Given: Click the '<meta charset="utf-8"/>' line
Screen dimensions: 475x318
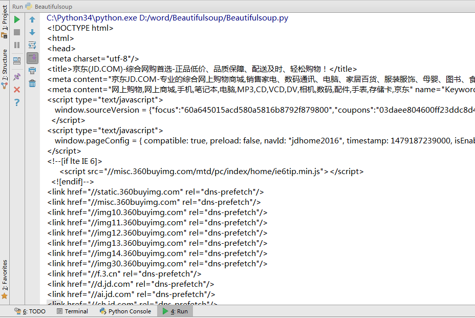Looking at the screenshot, I should click(93, 59).
